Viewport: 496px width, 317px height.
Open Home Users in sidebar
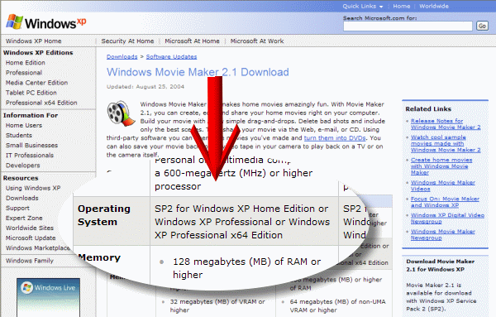point(24,126)
